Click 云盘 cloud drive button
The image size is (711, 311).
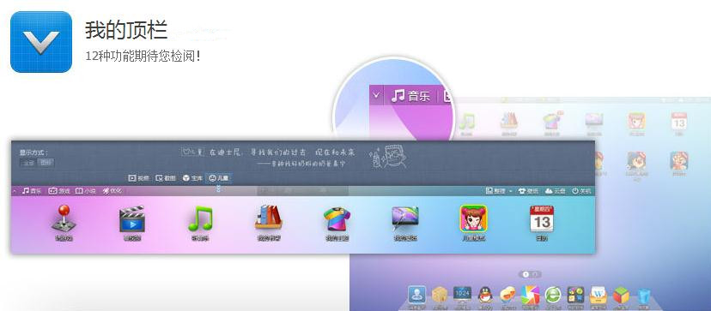[556, 191]
